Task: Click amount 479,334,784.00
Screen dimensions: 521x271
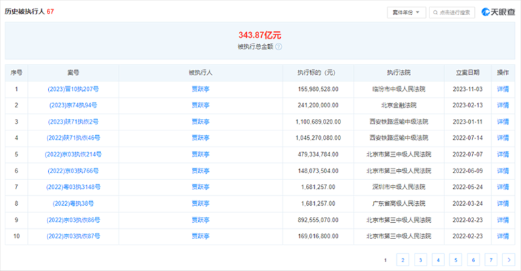Action: click(318, 154)
